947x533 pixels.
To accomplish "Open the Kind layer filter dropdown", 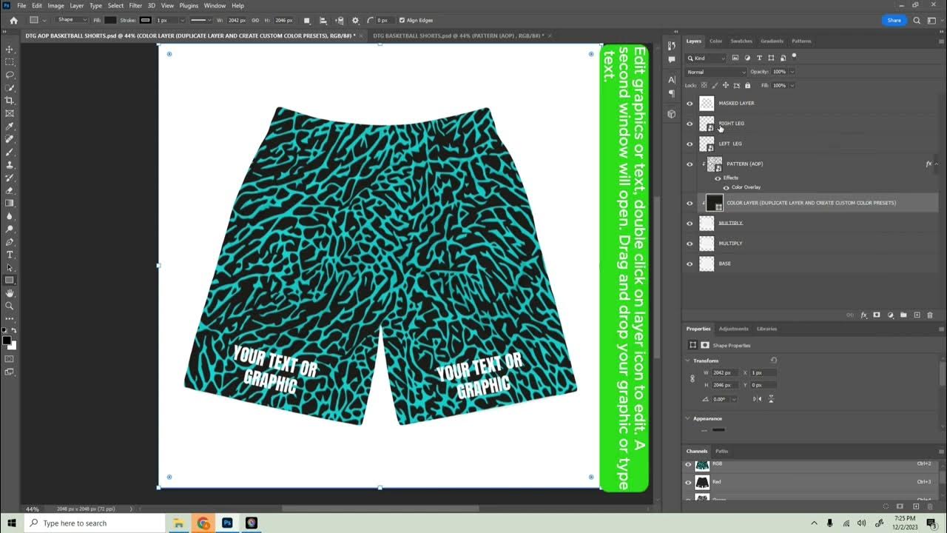I will 707,58.
